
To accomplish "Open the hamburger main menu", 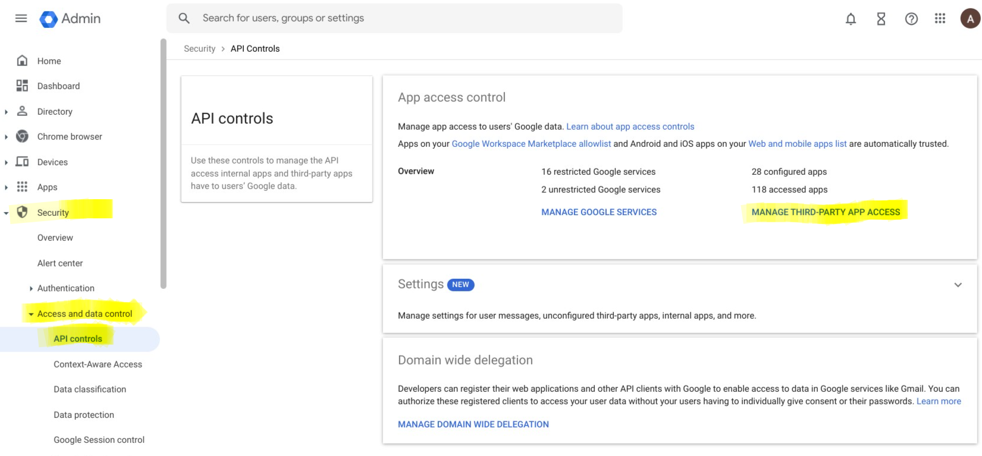I will (21, 18).
